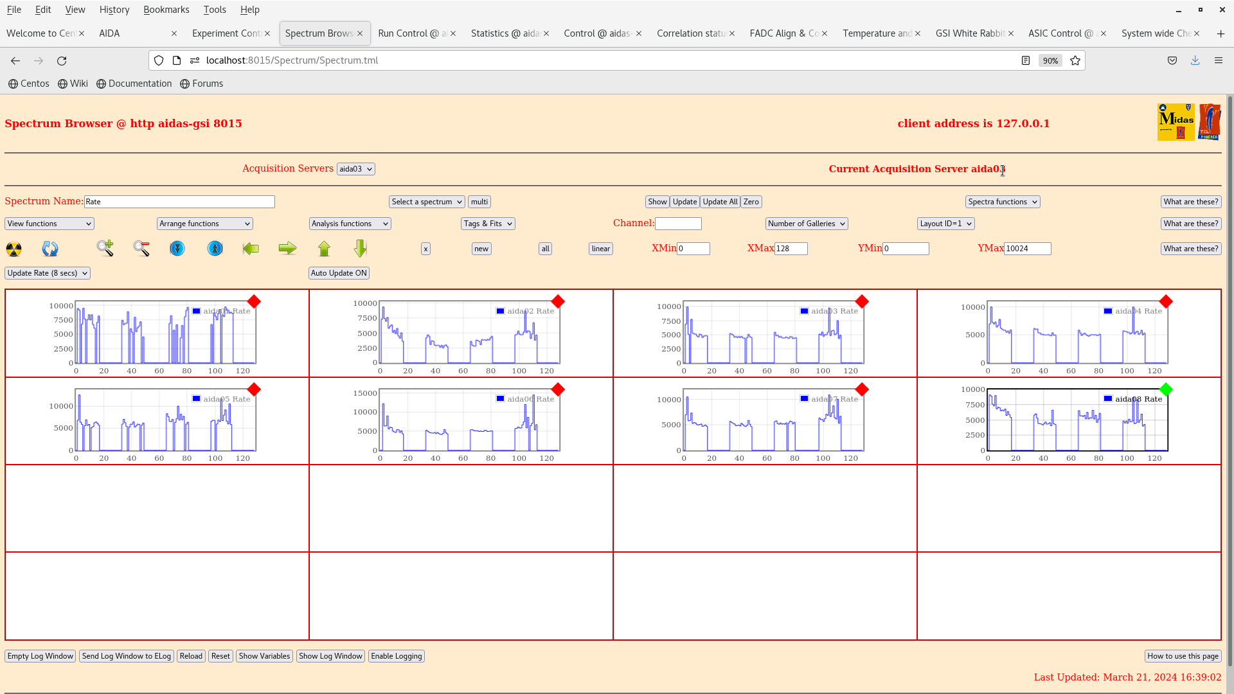The image size is (1234, 694).
Task: Click the blue aida01 Rate legend swatch
Action: point(197,311)
